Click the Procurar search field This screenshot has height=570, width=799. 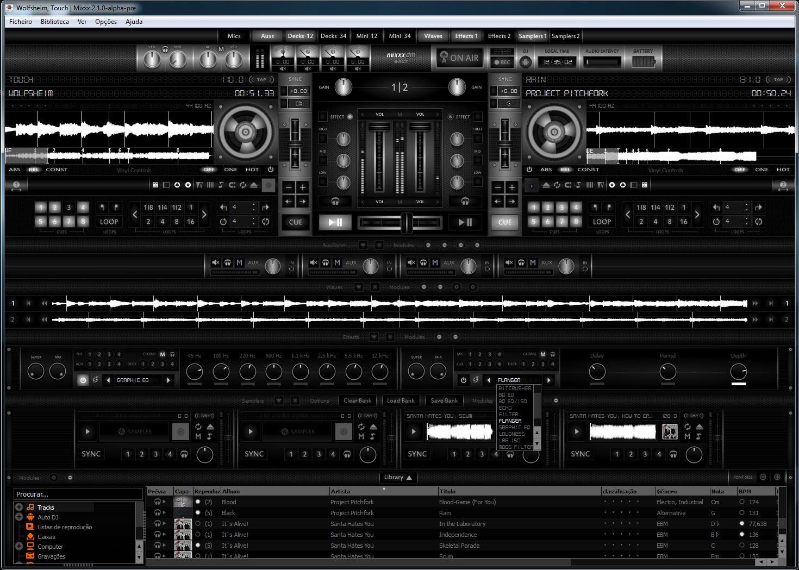tap(78, 494)
